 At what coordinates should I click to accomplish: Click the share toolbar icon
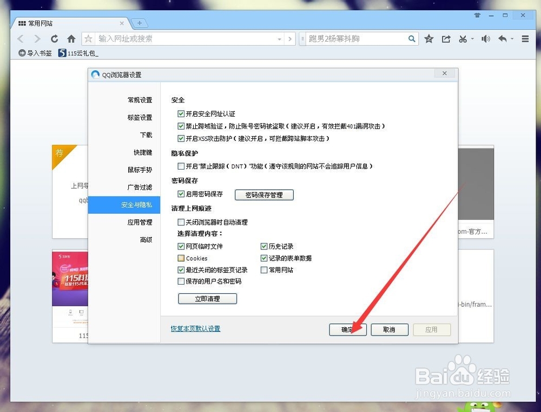pos(446,39)
